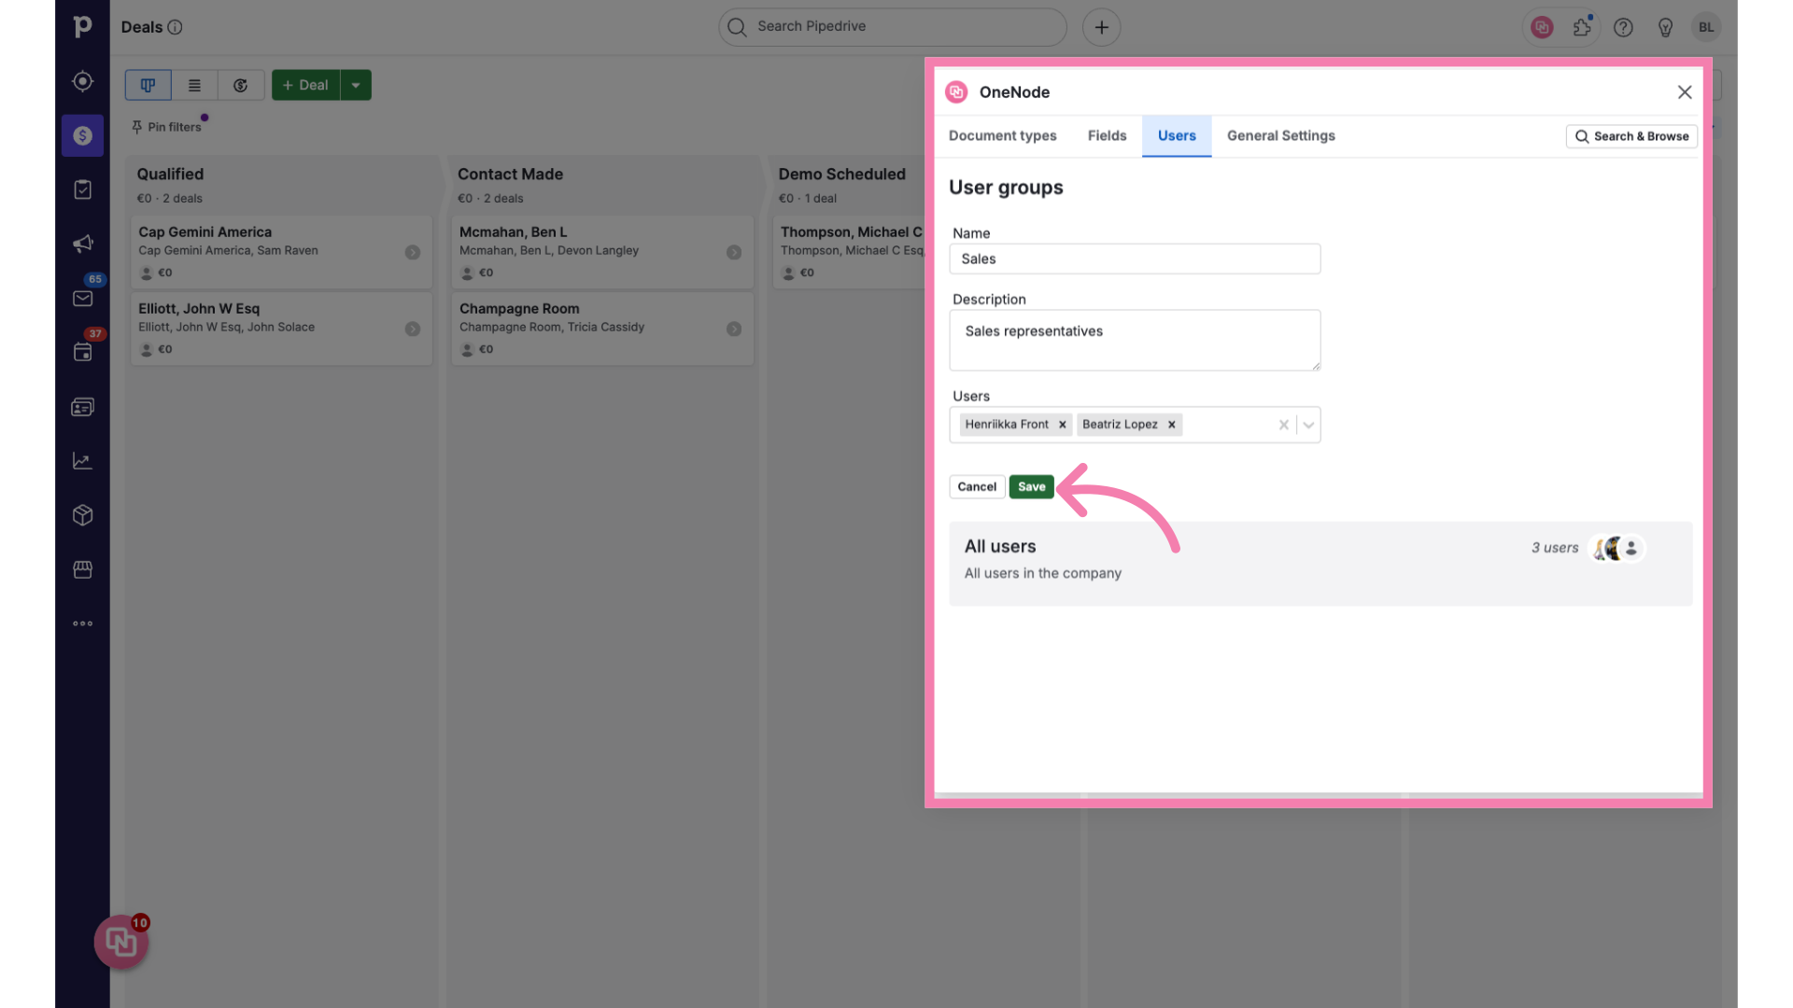Viewport: 1793px width, 1008px height.
Task: Click Mcmahan, Ben L activity arrow
Action: [734, 252]
